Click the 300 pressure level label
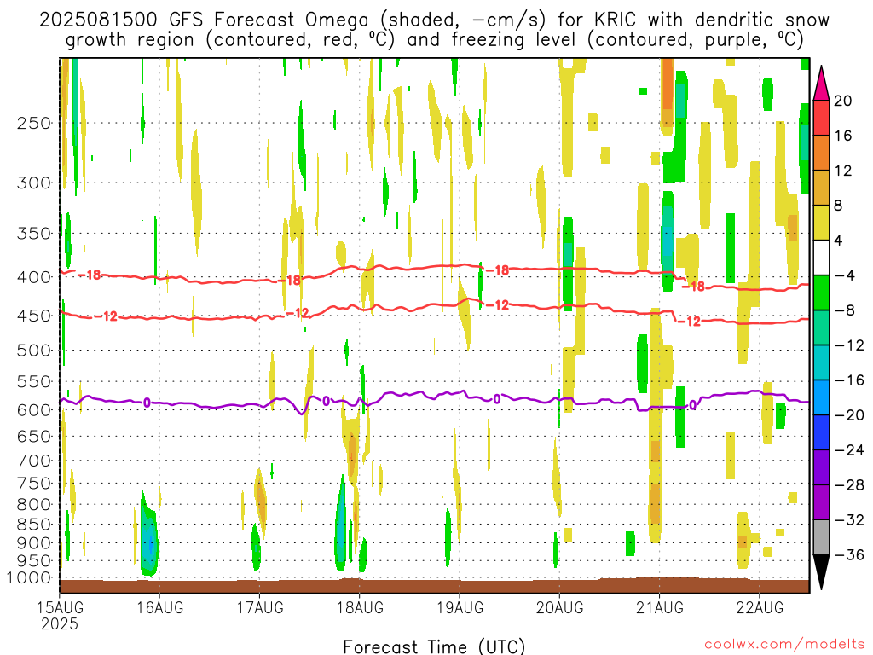This screenshot has width=873, height=655. (x=34, y=183)
